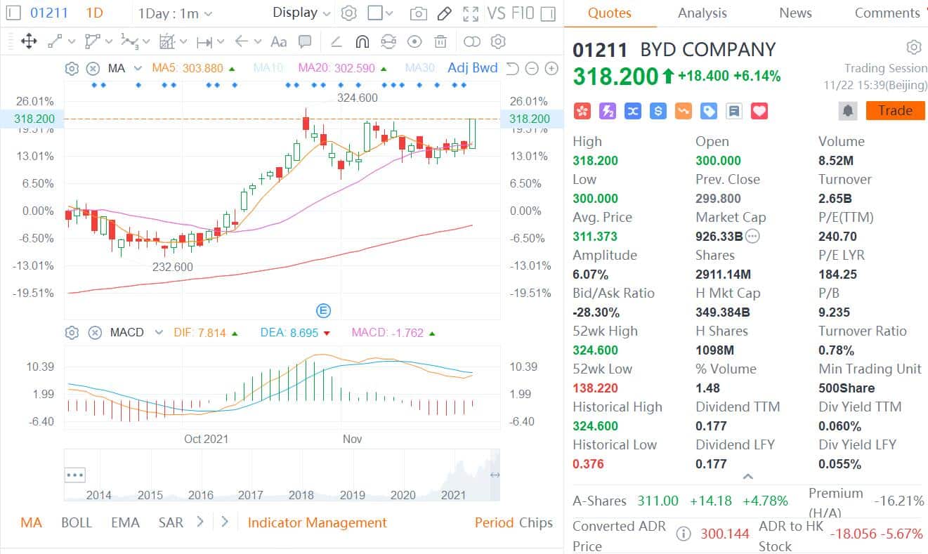Remove the MACD indicator via its close icon
The width and height of the screenshot is (928, 554).
95,332
